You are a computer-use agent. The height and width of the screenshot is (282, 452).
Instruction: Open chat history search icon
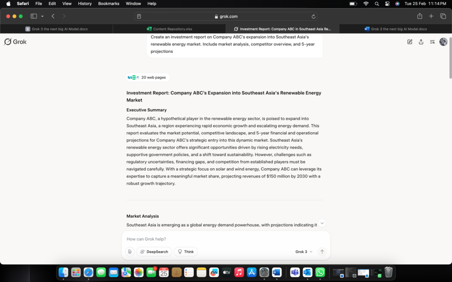[432, 42]
